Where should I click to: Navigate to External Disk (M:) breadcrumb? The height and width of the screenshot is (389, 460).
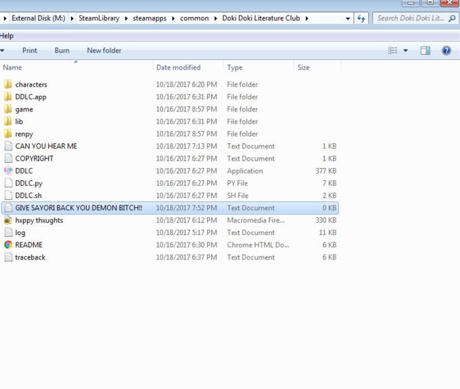[x=39, y=18]
